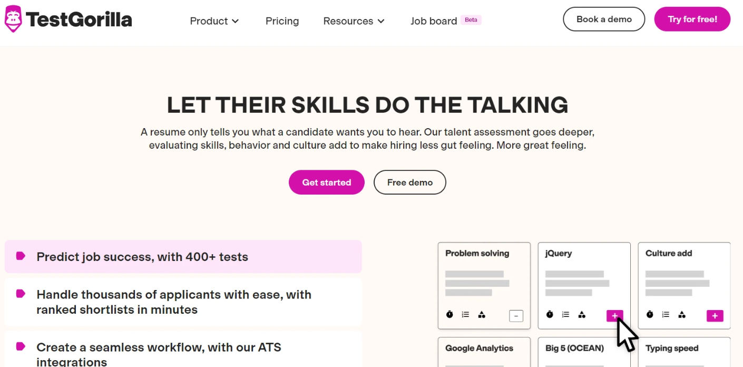Remove the Problem solving test with the minus button
Viewport: 743px width, 367px height.
[515, 315]
